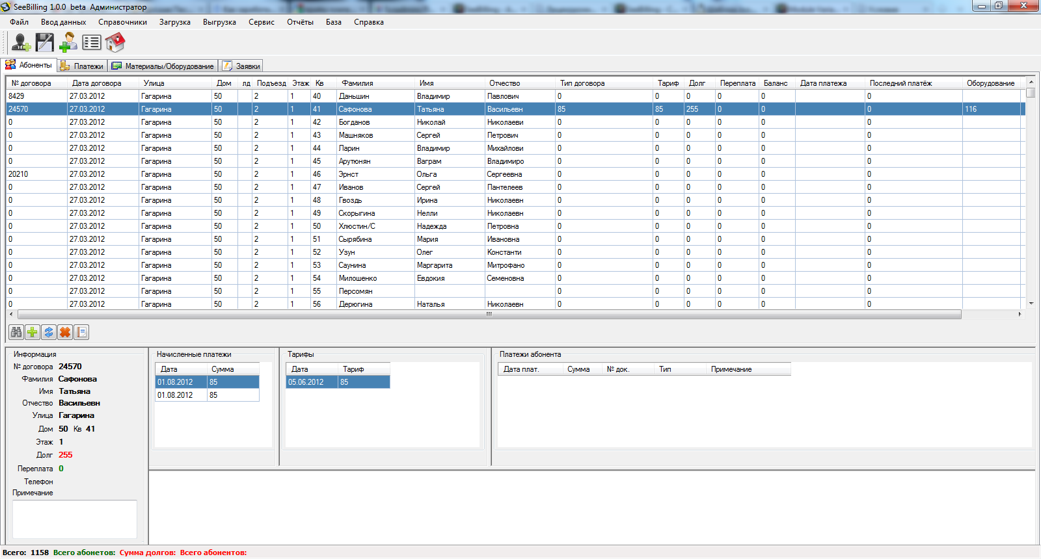Click the person with green plus toolbar icon
1041x559 pixels.
click(68, 43)
